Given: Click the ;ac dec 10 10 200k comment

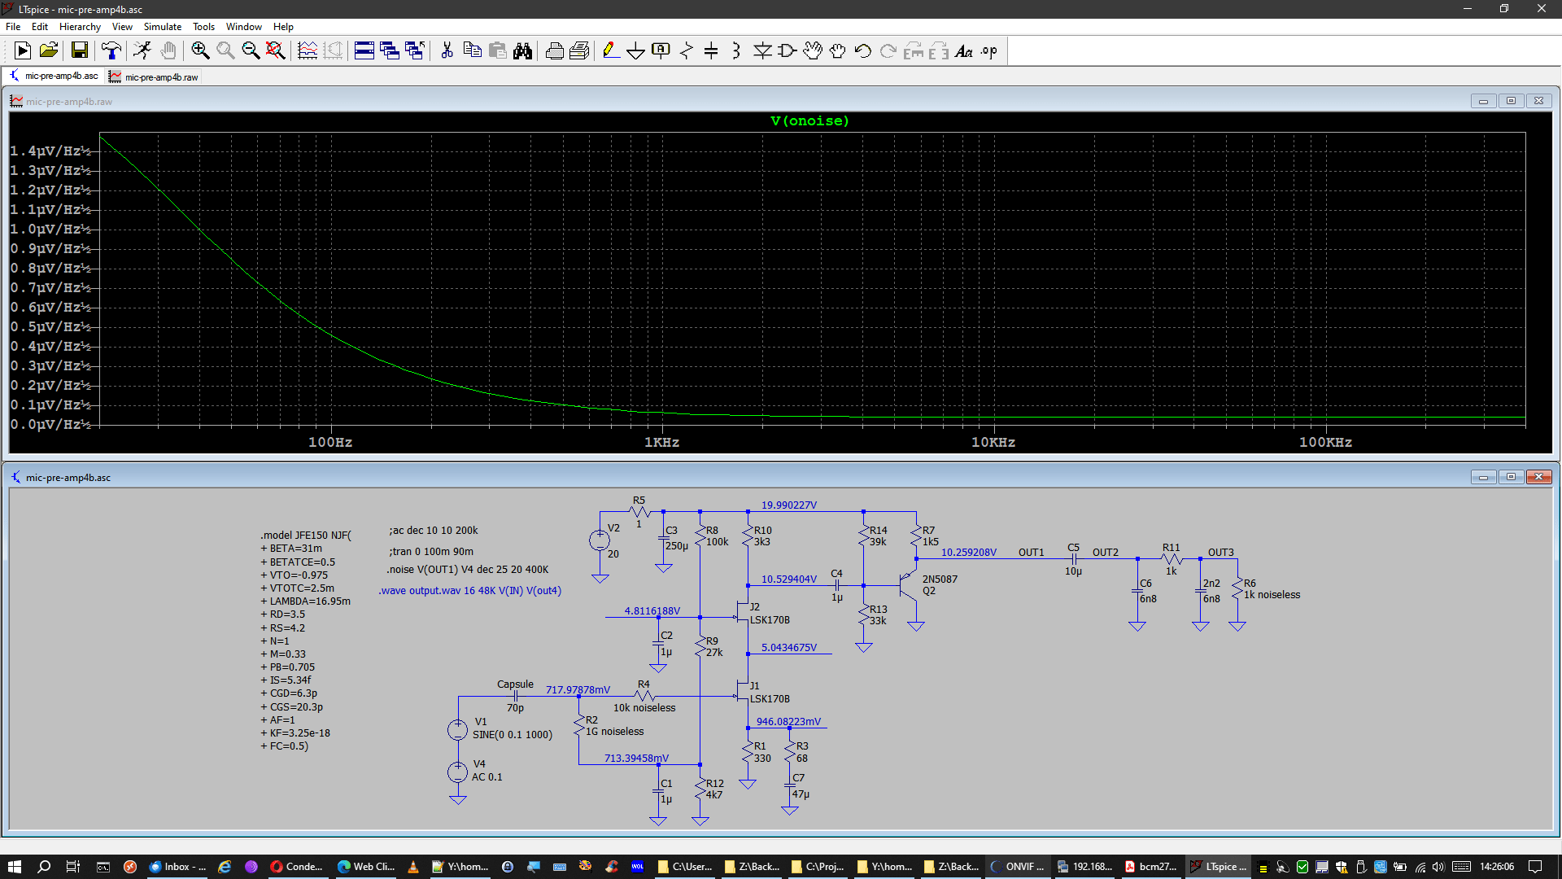Looking at the screenshot, I should pyautogui.click(x=434, y=531).
